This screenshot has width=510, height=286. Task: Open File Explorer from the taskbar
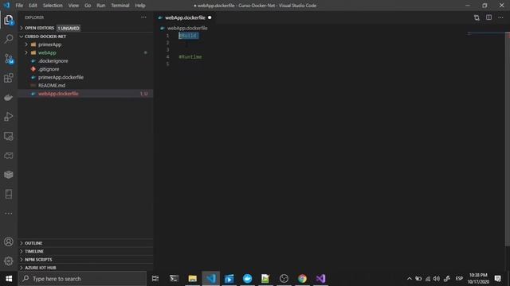(193, 279)
